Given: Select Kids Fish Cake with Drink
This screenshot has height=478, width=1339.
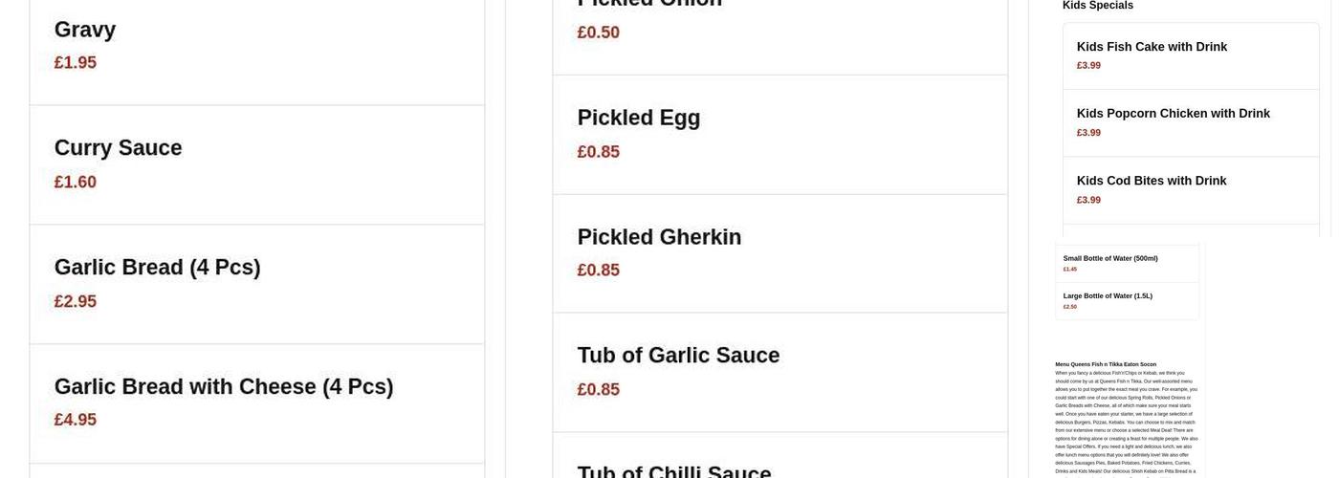Looking at the screenshot, I should click(x=1152, y=47).
